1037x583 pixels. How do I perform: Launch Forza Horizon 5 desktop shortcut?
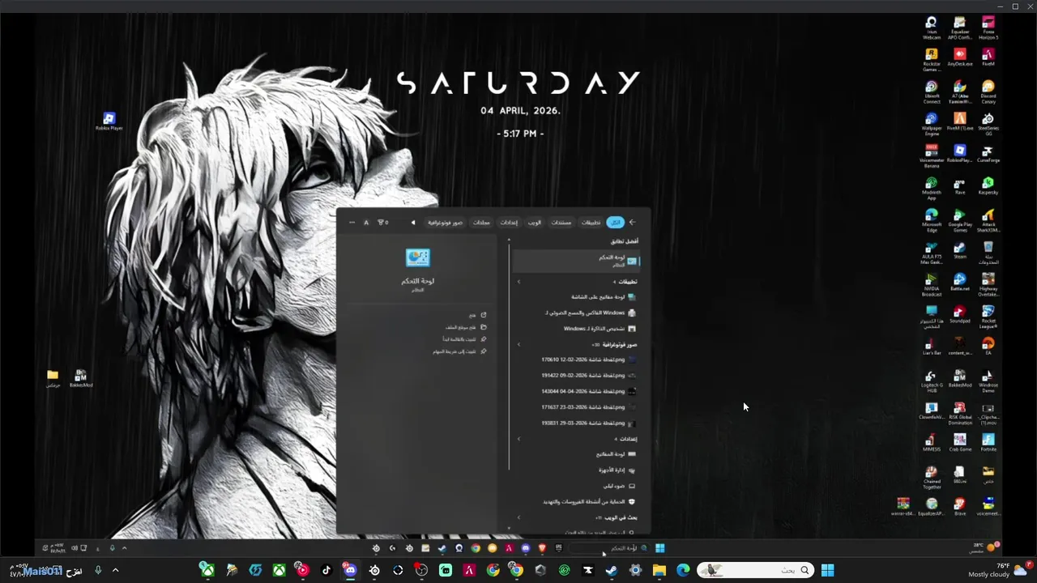click(988, 28)
